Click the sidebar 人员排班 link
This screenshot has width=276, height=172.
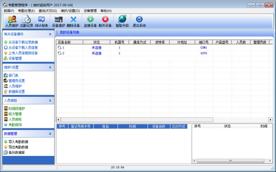pos(15,120)
